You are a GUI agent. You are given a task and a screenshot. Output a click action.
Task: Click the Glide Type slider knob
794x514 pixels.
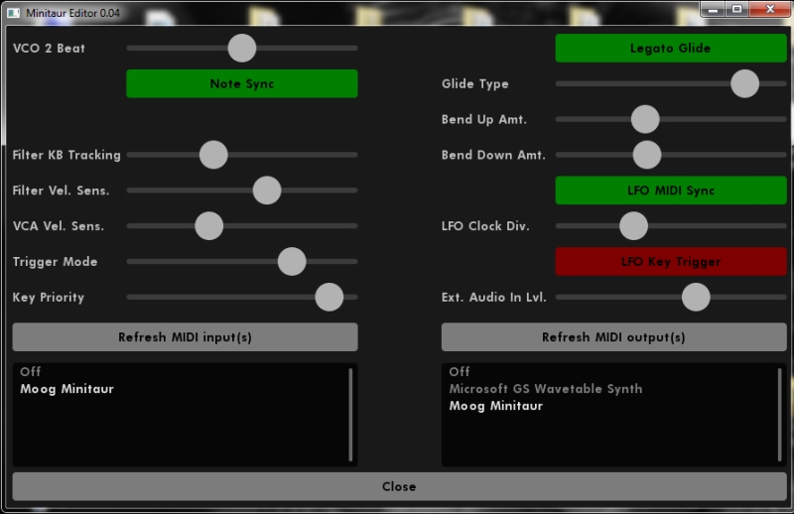coord(745,83)
